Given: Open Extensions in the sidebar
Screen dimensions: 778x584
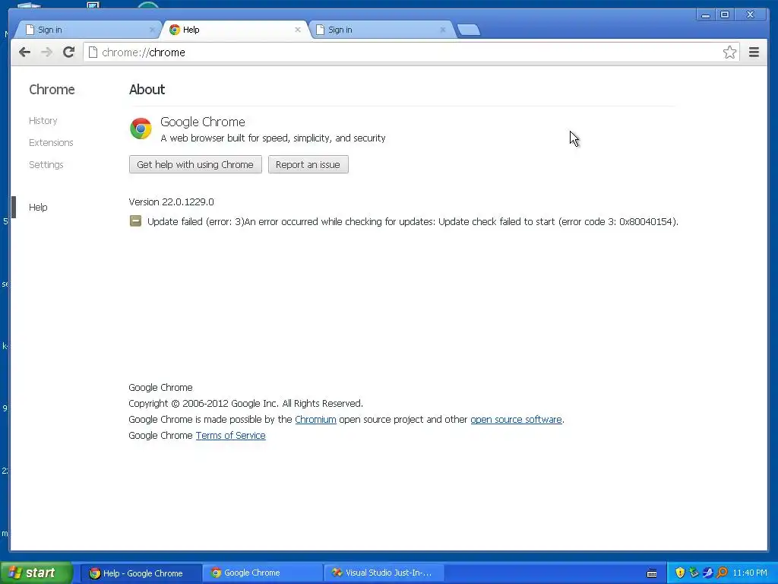Looking at the screenshot, I should pos(51,142).
